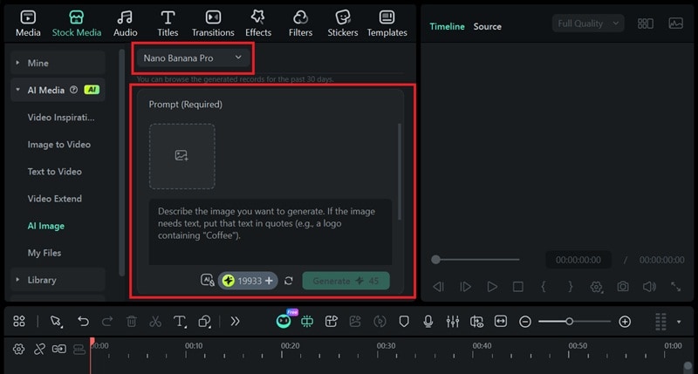The height and width of the screenshot is (374, 698).
Task: Expand the Mine section
Action: (58, 63)
